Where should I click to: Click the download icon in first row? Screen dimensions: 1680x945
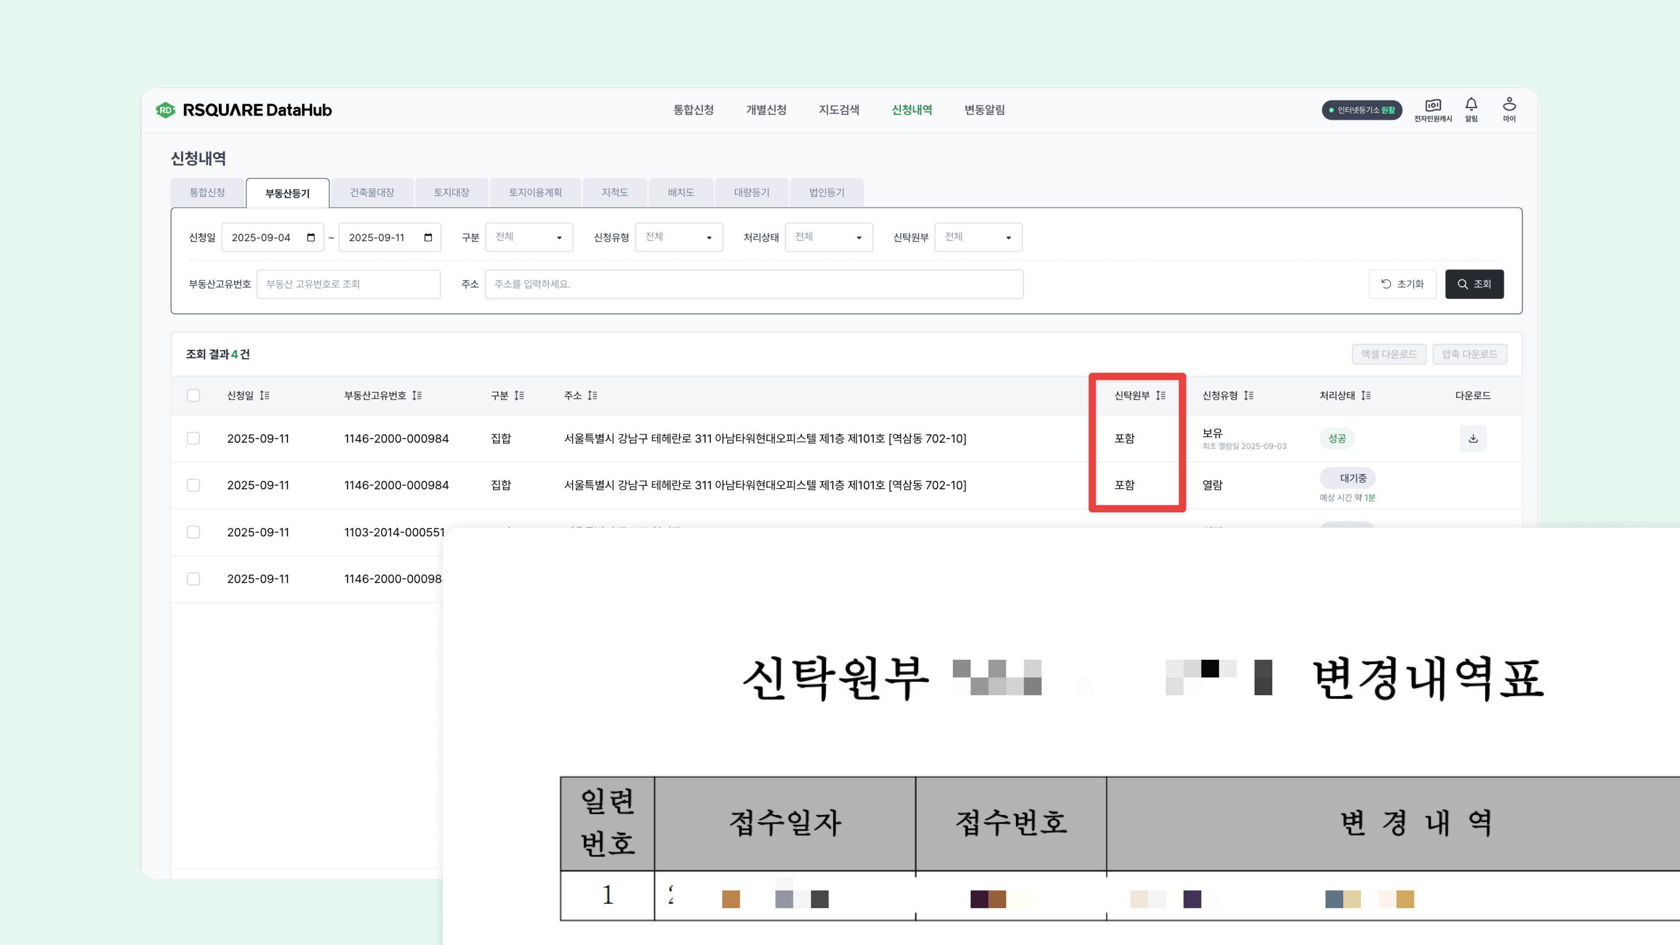(1473, 438)
